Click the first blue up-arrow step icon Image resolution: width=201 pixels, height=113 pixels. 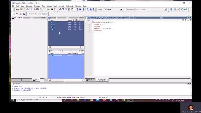click(x=78, y=9)
